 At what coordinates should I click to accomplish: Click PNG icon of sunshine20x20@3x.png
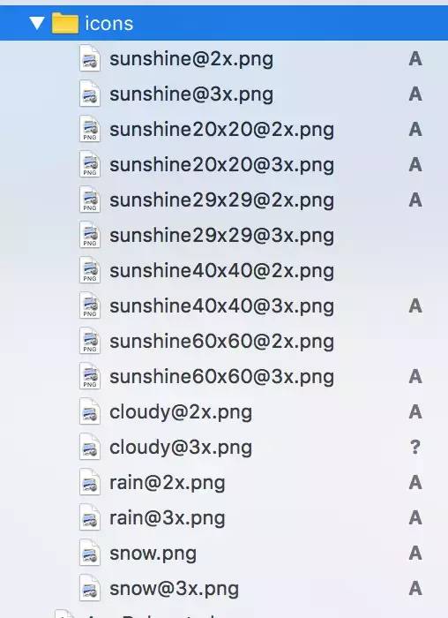(x=90, y=164)
